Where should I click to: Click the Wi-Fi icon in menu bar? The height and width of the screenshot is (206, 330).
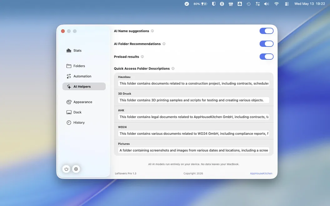click(x=277, y=4)
